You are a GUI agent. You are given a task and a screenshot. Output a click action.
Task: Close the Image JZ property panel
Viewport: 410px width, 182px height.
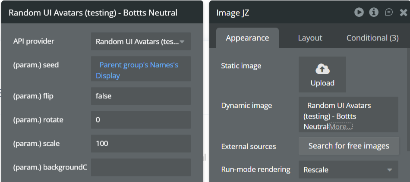coord(404,13)
